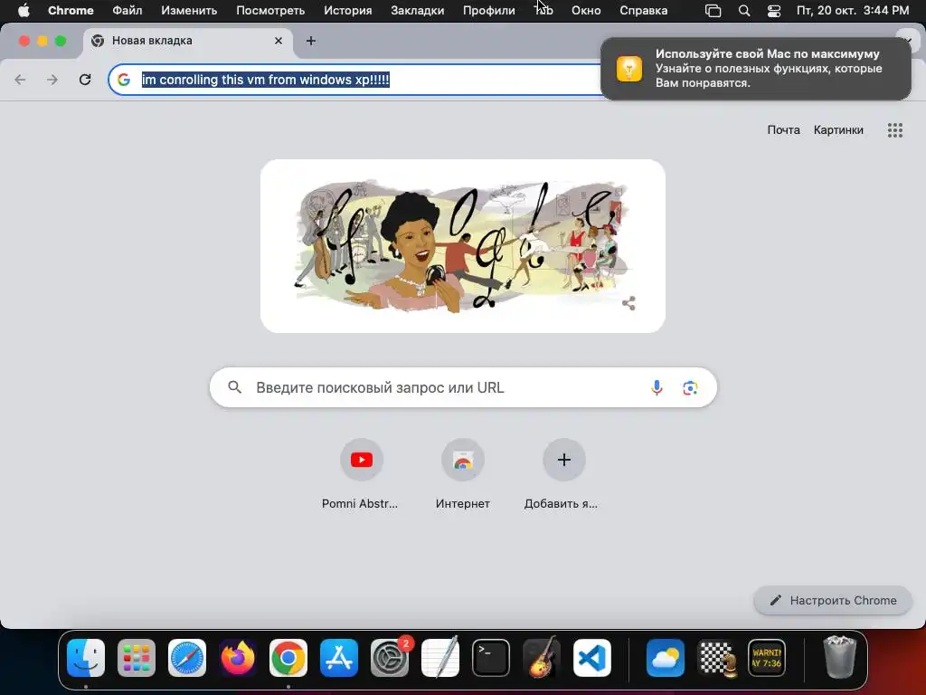
Task: Go forward with the browser forward arrow
Action: coord(52,80)
